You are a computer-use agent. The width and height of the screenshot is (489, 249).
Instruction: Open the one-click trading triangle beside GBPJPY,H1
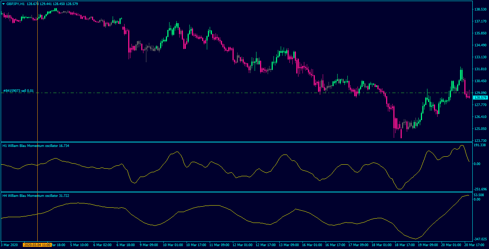pos(3,4)
